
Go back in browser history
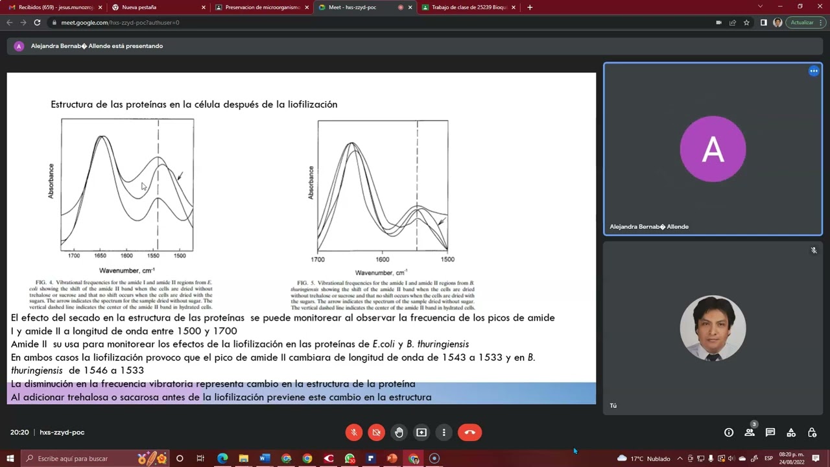9,22
